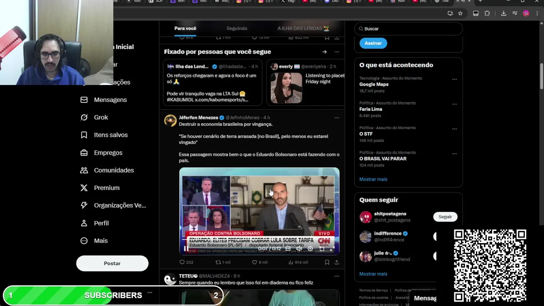Click the Assinar button
The image size is (544, 306).
[x=373, y=43]
